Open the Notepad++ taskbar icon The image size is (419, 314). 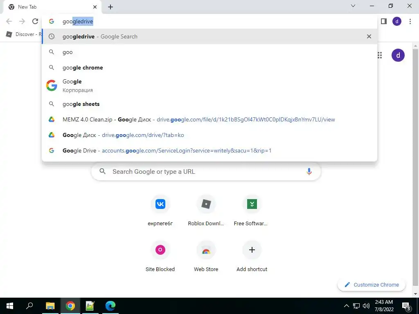pyautogui.click(x=90, y=306)
